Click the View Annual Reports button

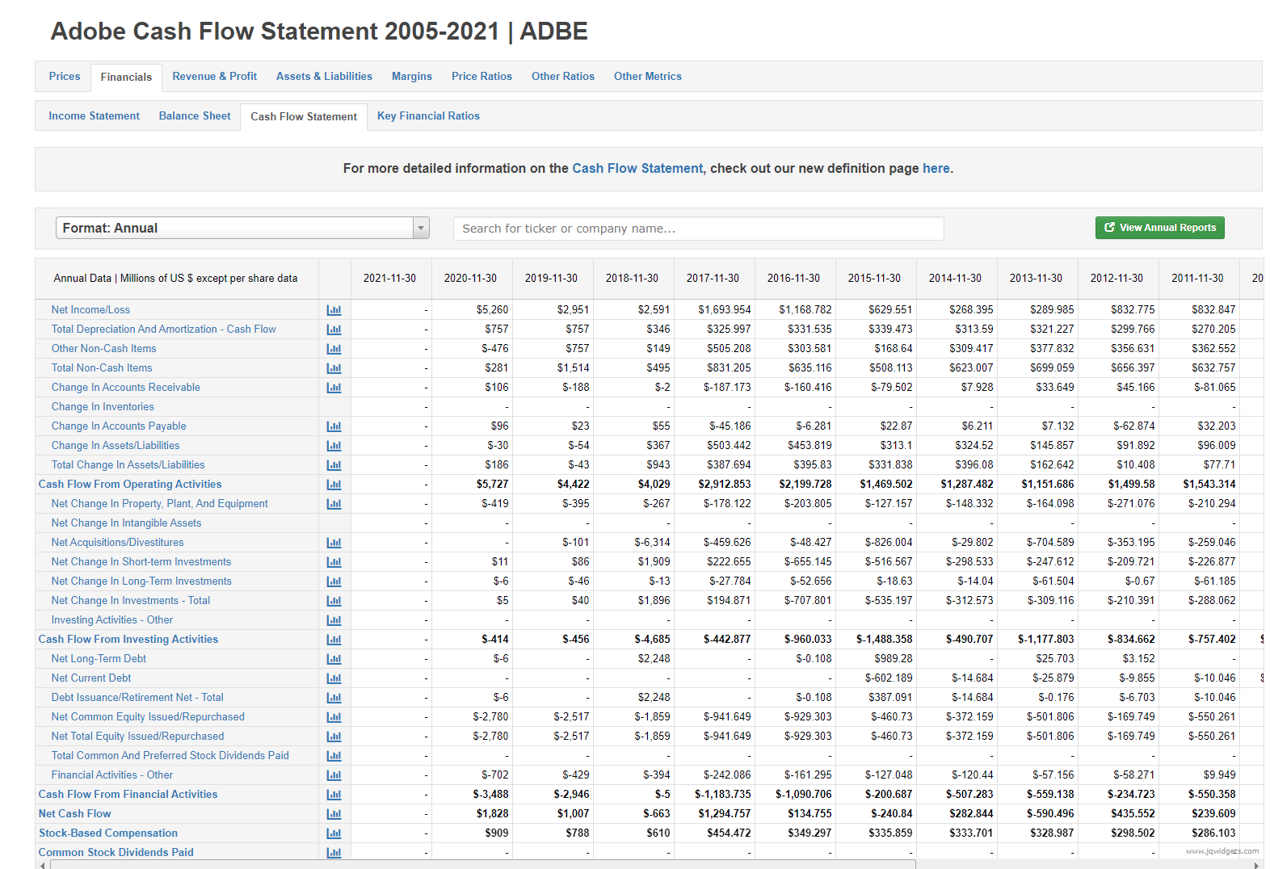click(x=1159, y=228)
